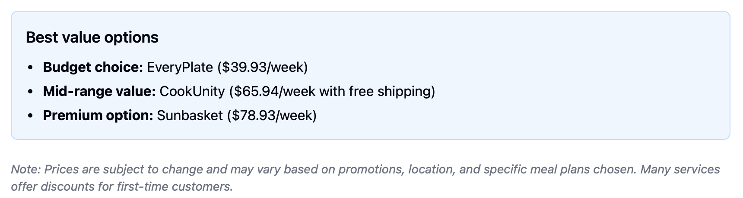
Task: Click the word 'Note:' in the italic text
Action: click(26, 169)
